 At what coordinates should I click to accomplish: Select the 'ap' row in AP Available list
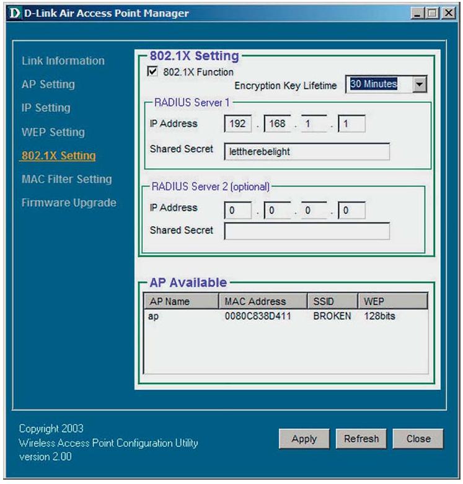pyautogui.click(x=286, y=316)
